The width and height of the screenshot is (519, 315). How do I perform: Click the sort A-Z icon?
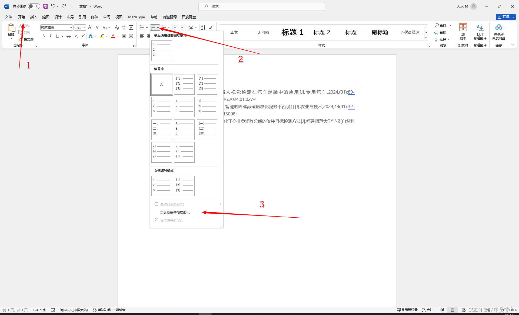tap(203, 28)
